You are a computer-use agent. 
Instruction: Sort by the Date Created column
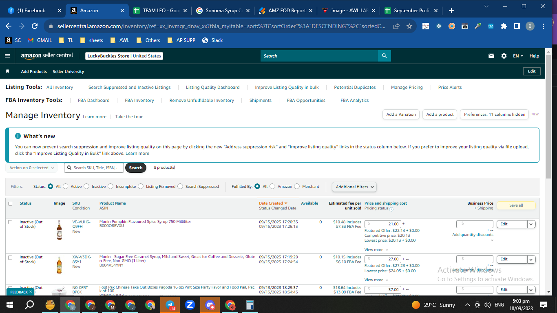[x=273, y=203]
